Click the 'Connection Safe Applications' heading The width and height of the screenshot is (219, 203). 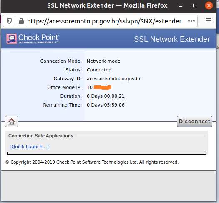(41, 136)
